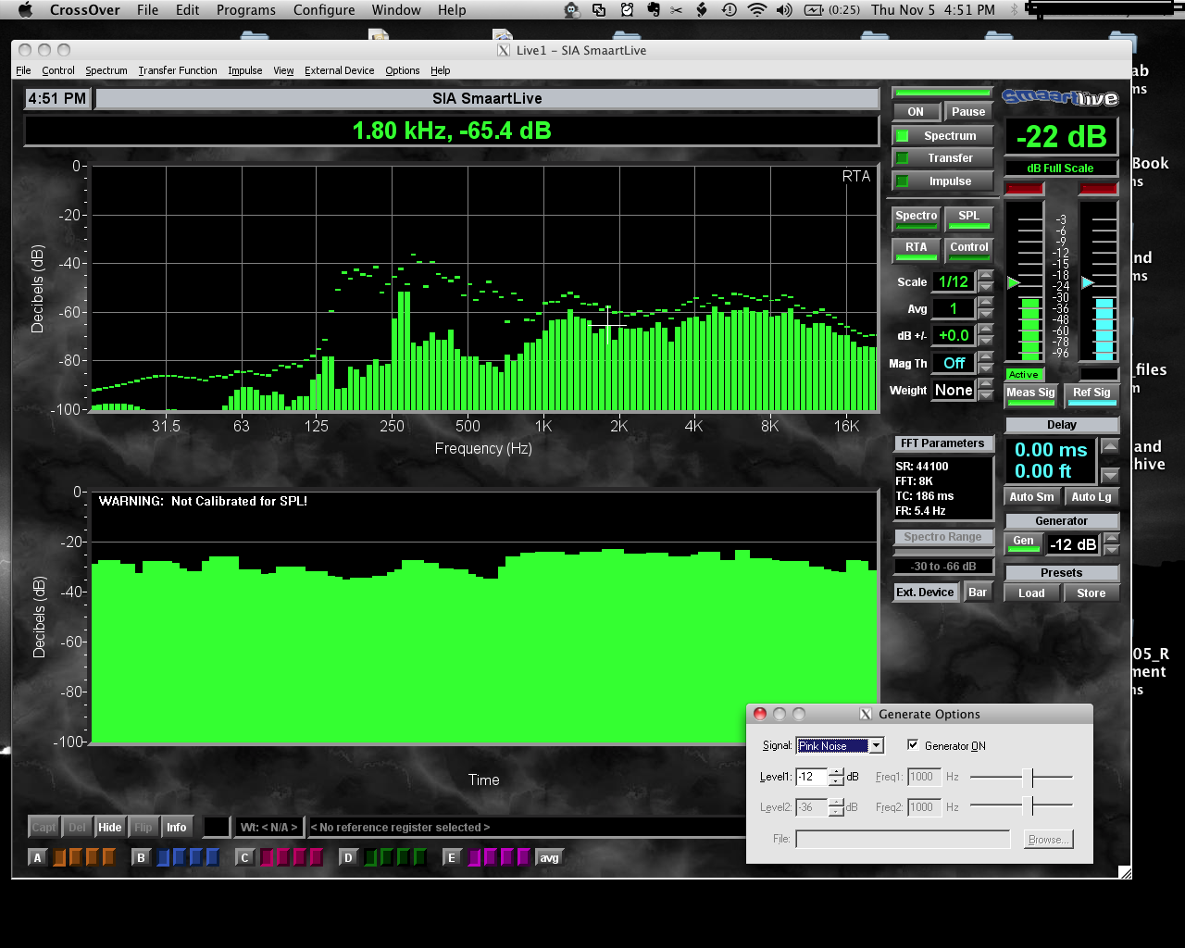The height and width of the screenshot is (948, 1185).
Task: Click the FFT Parameters button
Action: pyautogui.click(x=942, y=443)
